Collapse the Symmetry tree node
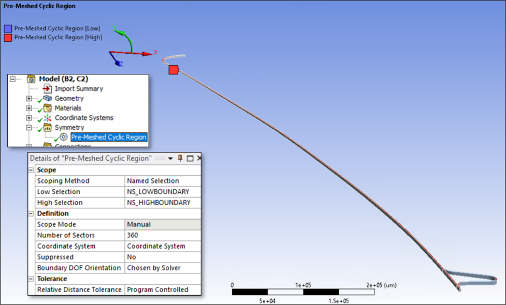Image resolution: width=506 pixels, height=305 pixels. point(29,127)
